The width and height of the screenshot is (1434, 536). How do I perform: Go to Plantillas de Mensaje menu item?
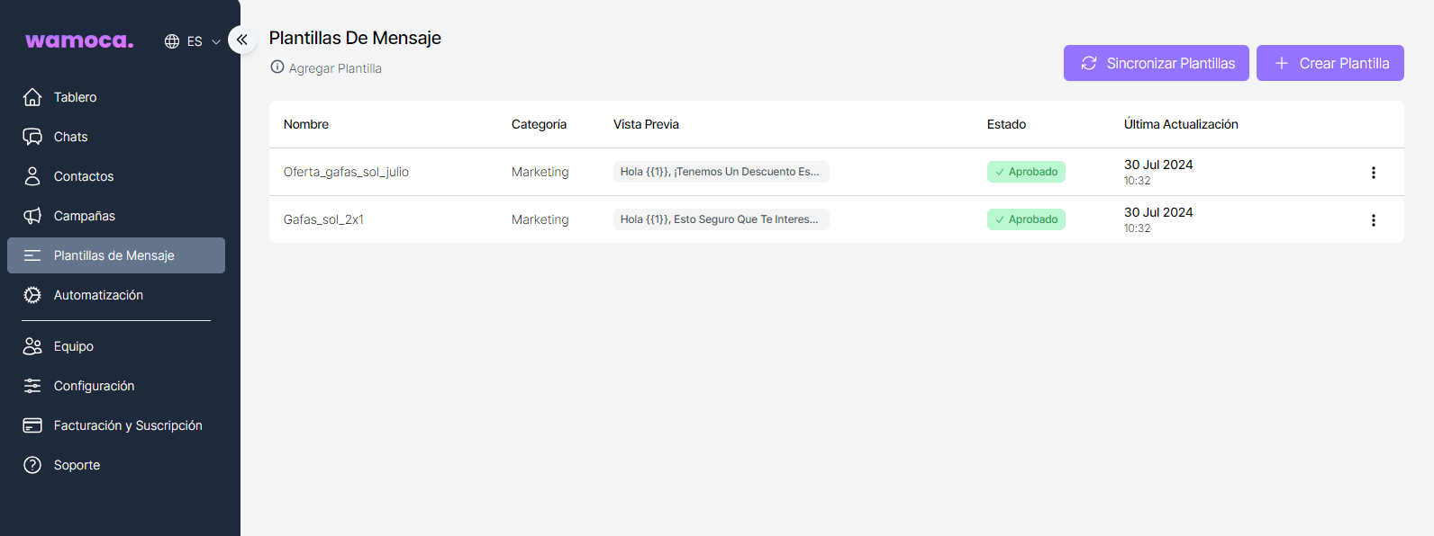pos(115,255)
